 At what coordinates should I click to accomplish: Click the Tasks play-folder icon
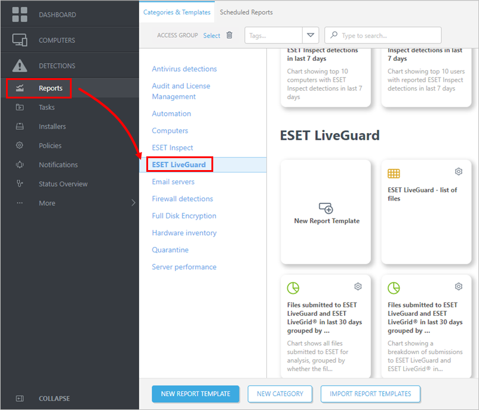pos(20,107)
